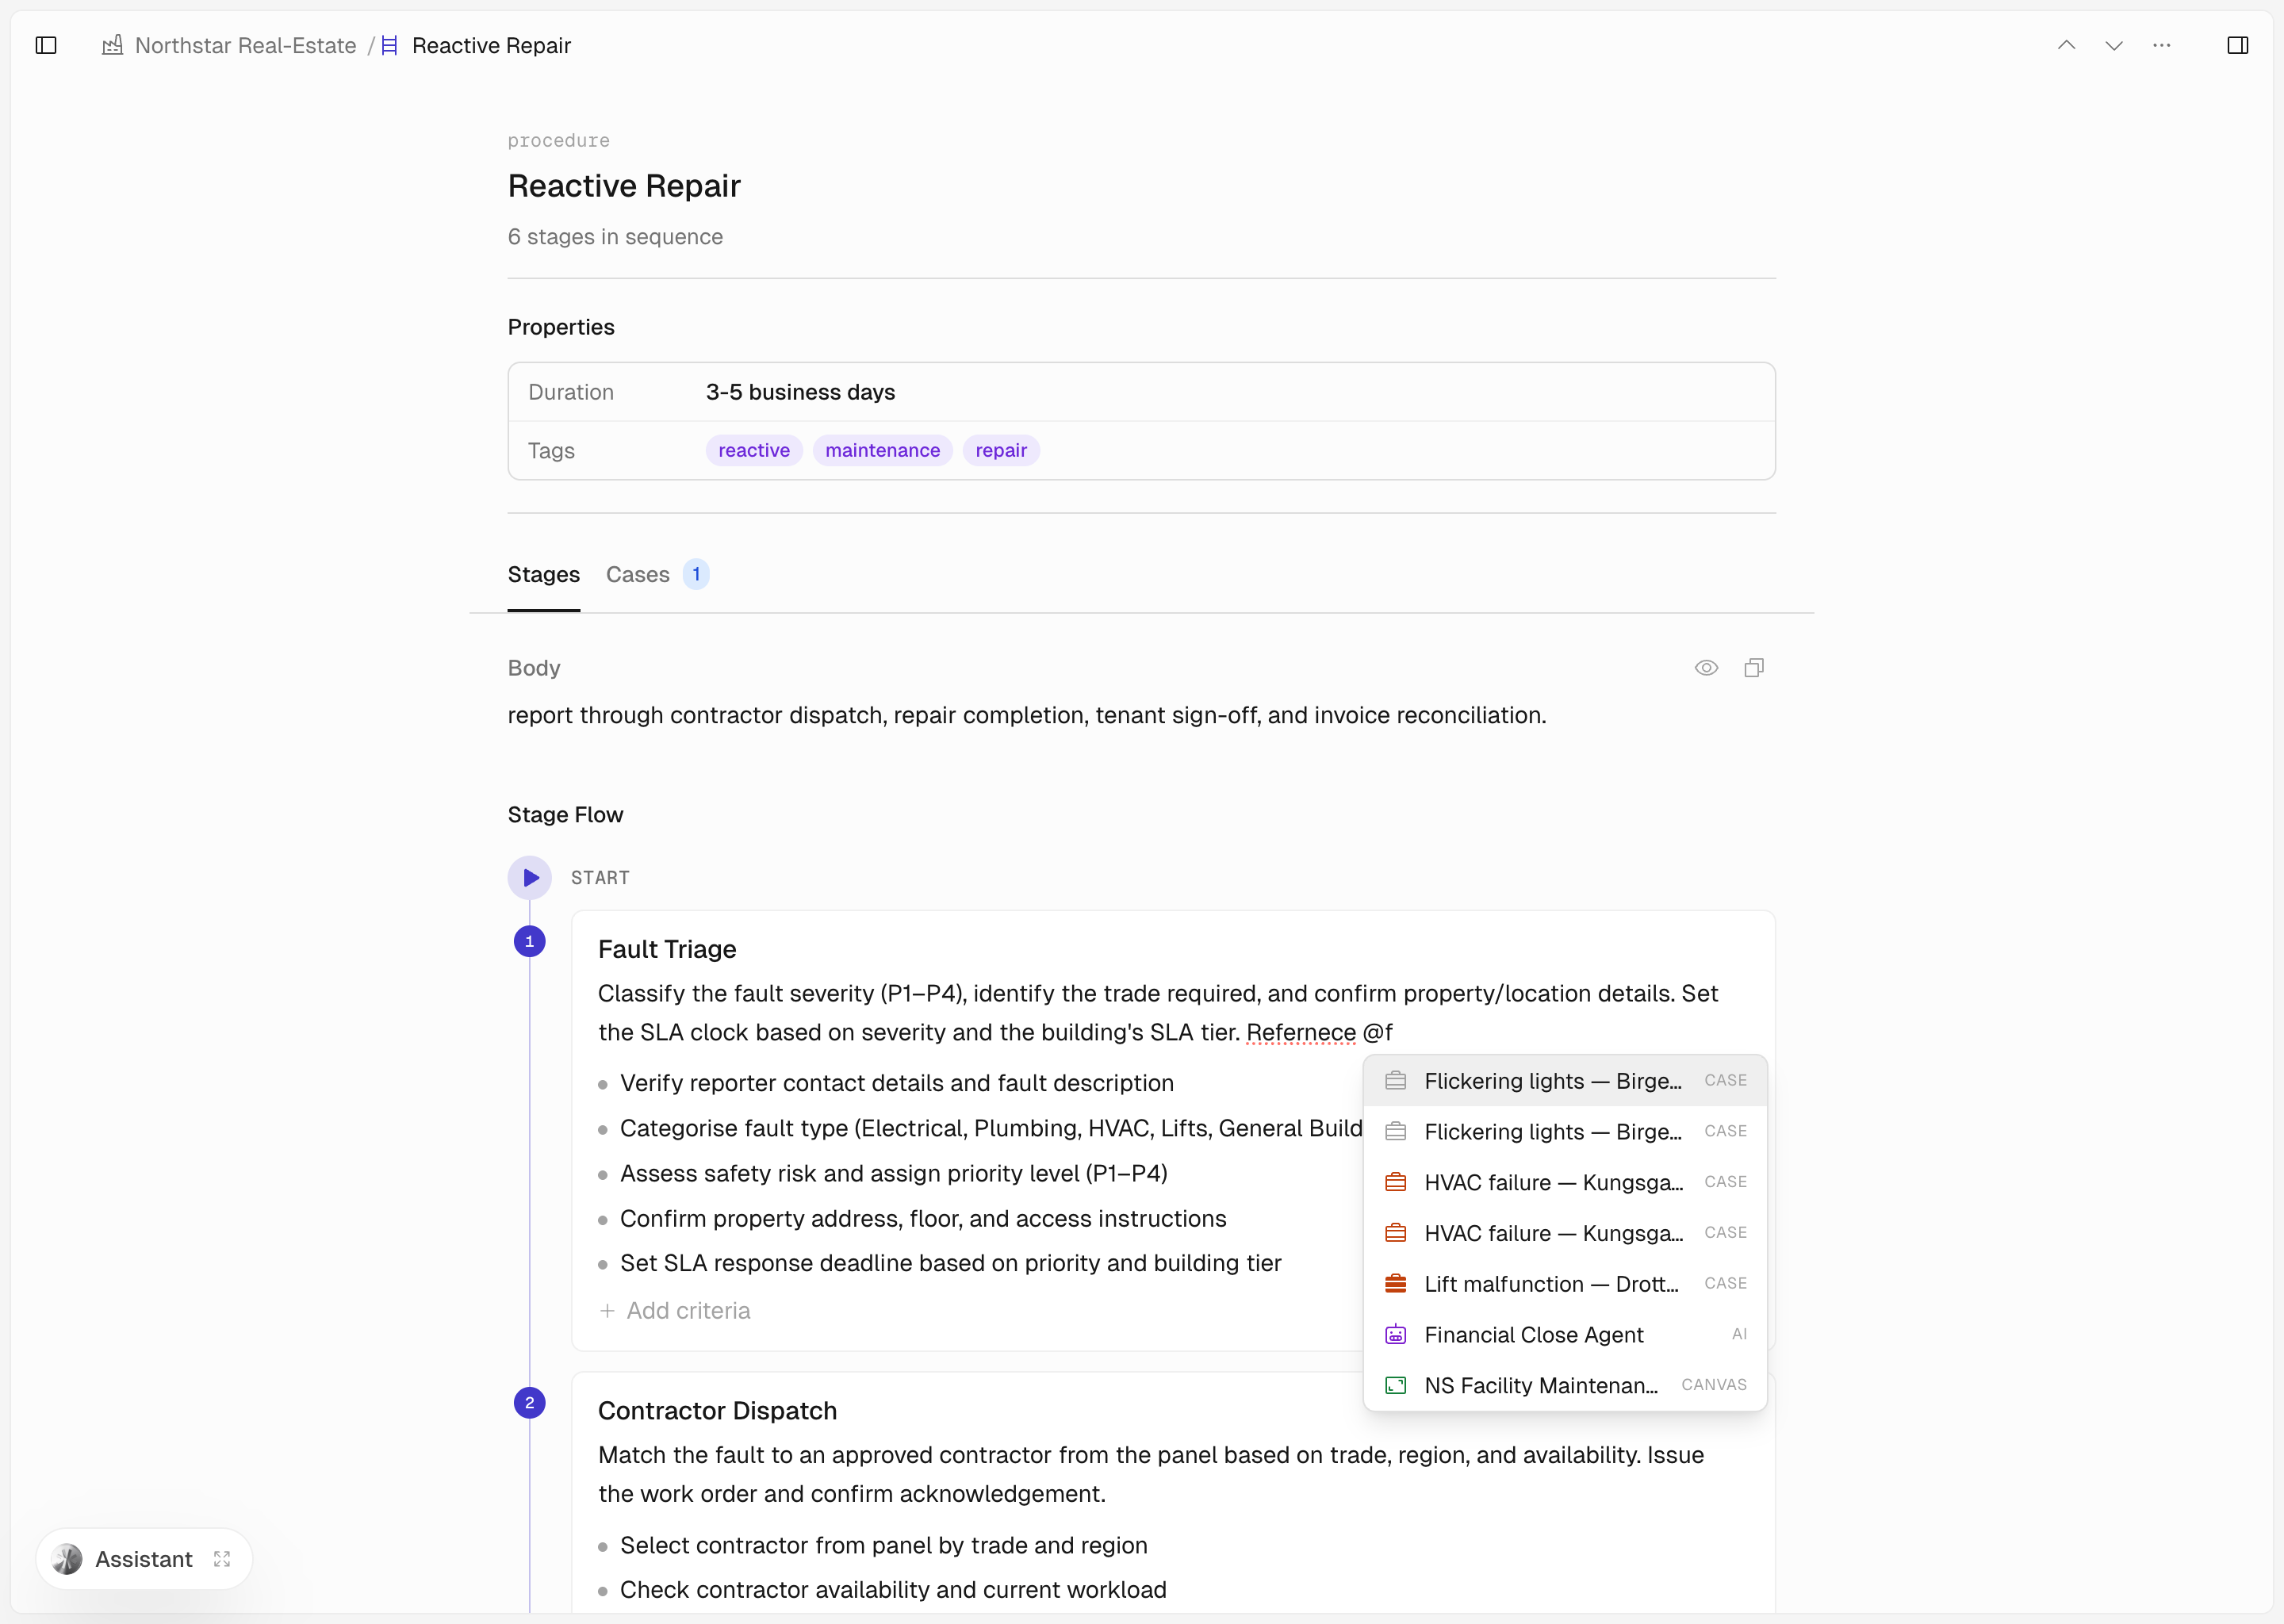Toggle the left sidebar panel icon

pos(46,45)
